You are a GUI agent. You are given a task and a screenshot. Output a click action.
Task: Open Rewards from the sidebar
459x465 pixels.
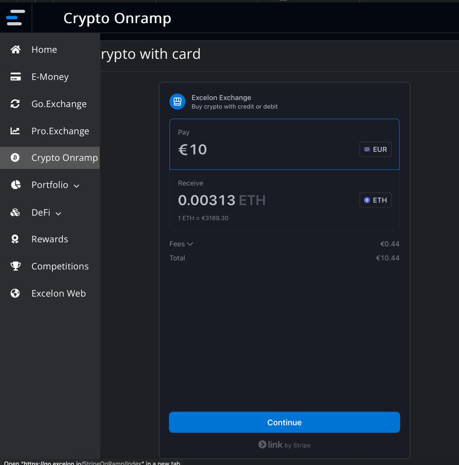tap(50, 239)
